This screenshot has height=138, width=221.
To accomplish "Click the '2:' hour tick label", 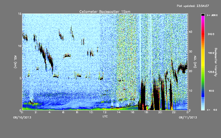I will tap(36, 112).
